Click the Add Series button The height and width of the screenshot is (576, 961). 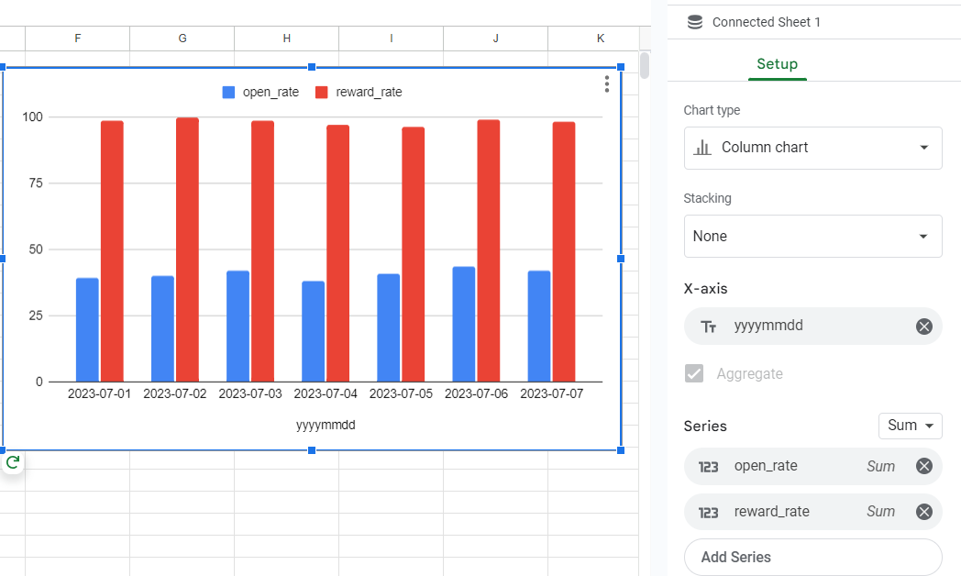pos(812,557)
